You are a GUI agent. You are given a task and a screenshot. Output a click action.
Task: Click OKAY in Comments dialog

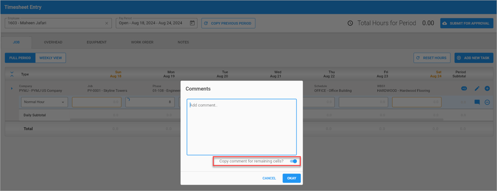point(292,178)
